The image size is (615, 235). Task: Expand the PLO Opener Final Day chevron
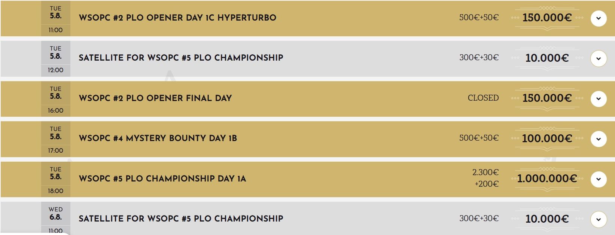[598, 99]
